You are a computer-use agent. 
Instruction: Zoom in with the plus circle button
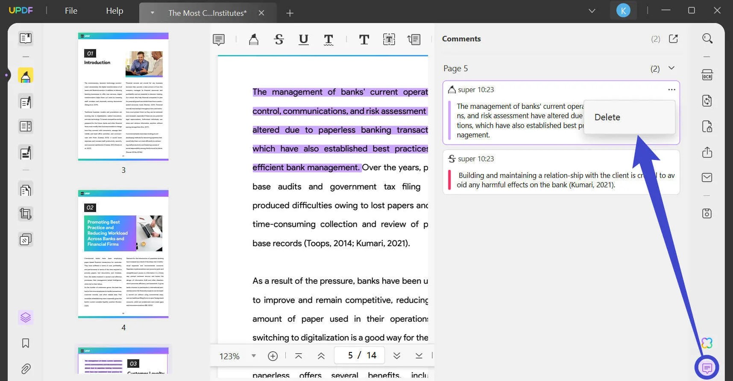click(x=273, y=356)
